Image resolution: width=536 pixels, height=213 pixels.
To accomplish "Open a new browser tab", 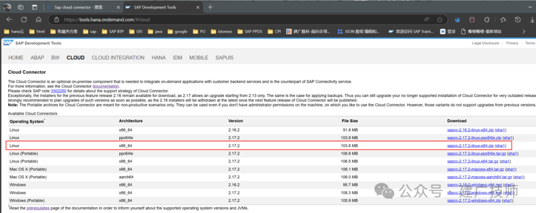I will (210, 7).
